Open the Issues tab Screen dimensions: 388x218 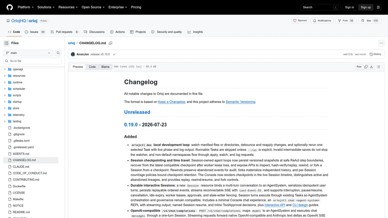coord(35,32)
